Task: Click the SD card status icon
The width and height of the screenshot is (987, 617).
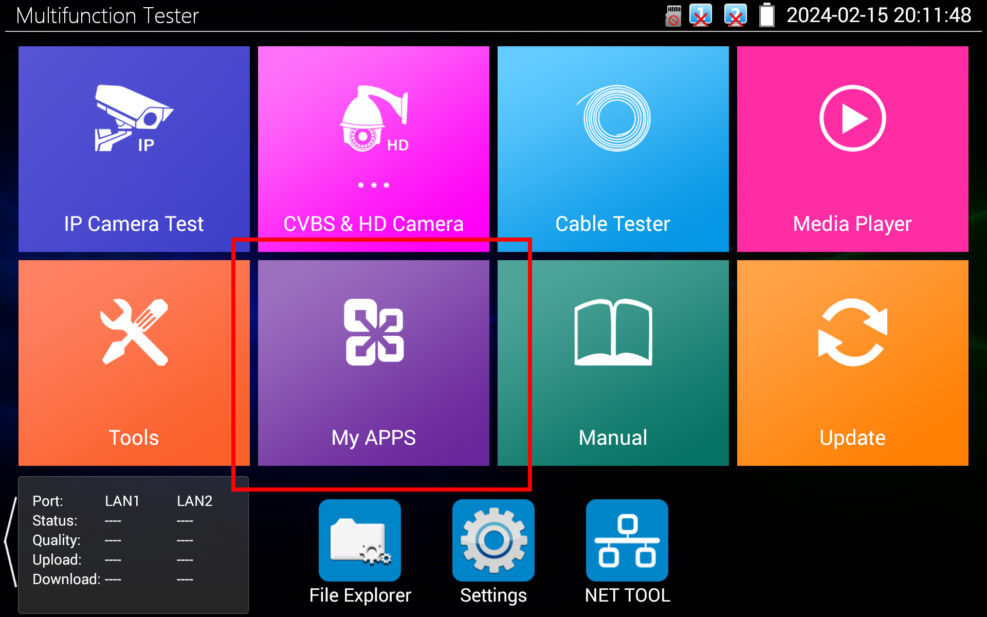Action: (673, 15)
